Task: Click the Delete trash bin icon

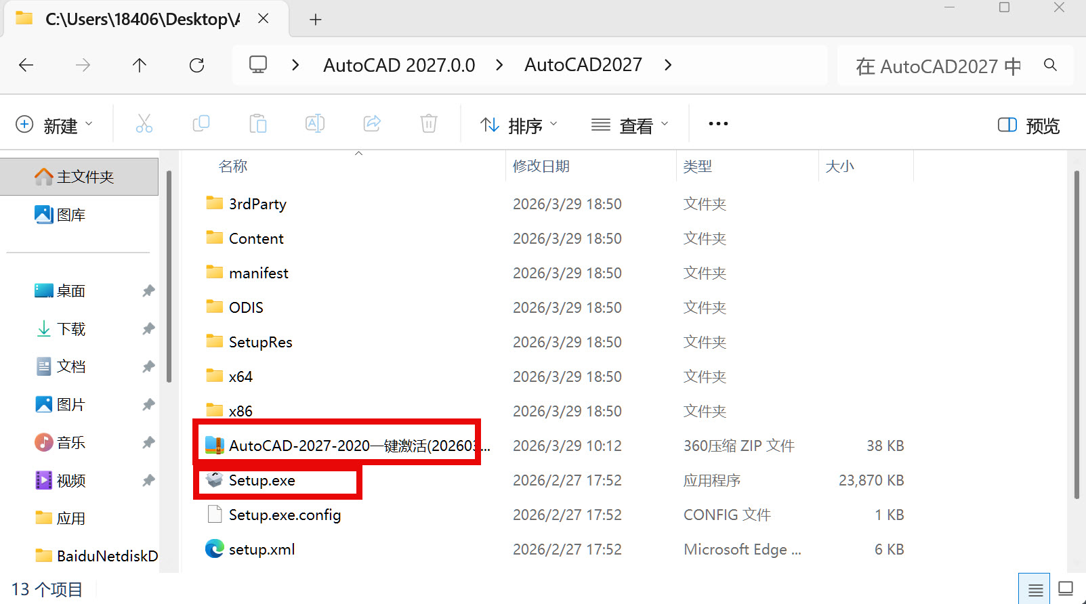Action: click(x=429, y=124)
